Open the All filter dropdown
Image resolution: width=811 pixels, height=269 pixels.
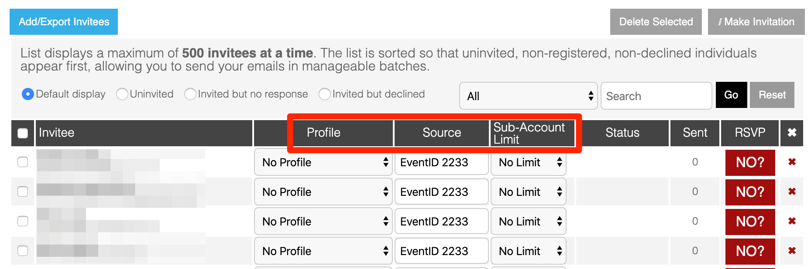tap(528, 96)
